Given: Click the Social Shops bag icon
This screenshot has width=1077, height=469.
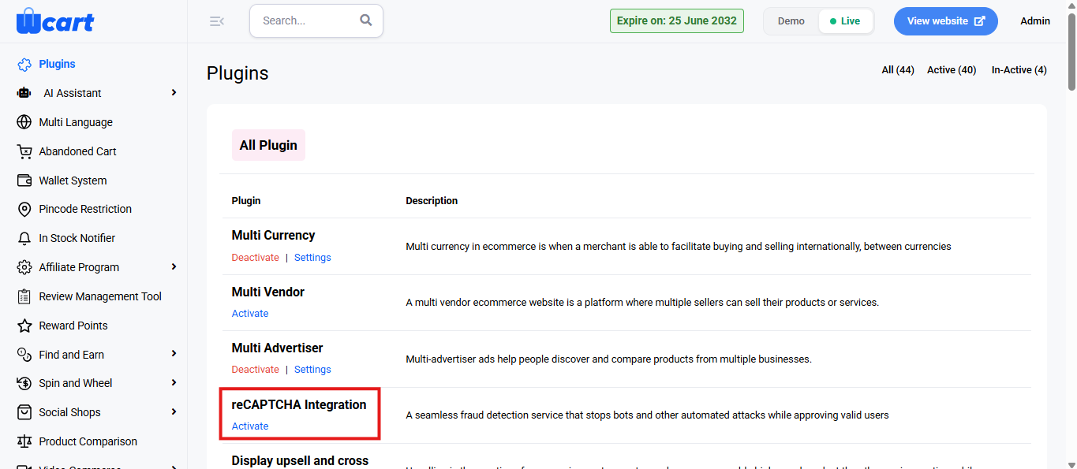Looking at the screenshot, I should click(24, 412).
